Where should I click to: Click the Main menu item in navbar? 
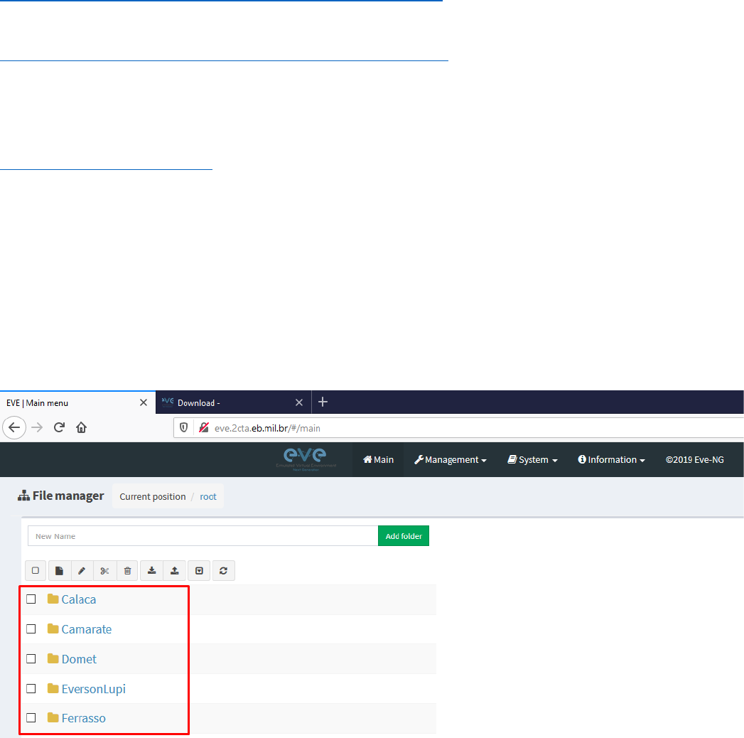point(378,459)
